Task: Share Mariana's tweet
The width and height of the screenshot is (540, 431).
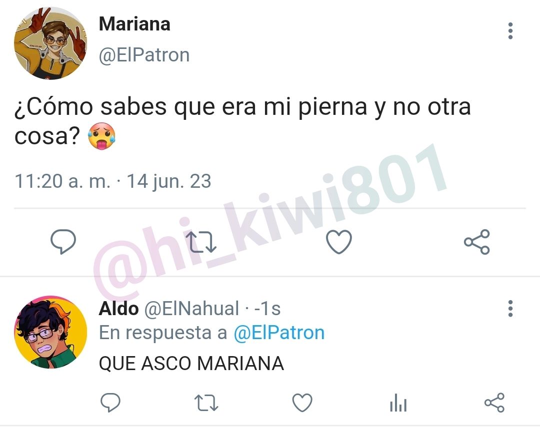Action: coord(476,242)
